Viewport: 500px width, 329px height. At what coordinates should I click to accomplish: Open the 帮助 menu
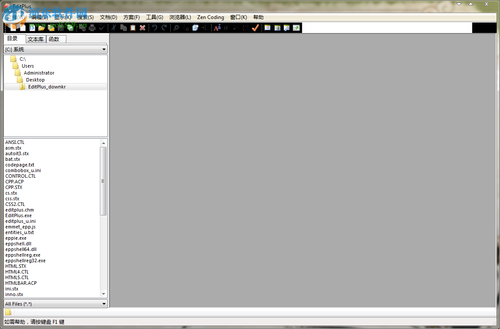[258, 17]
